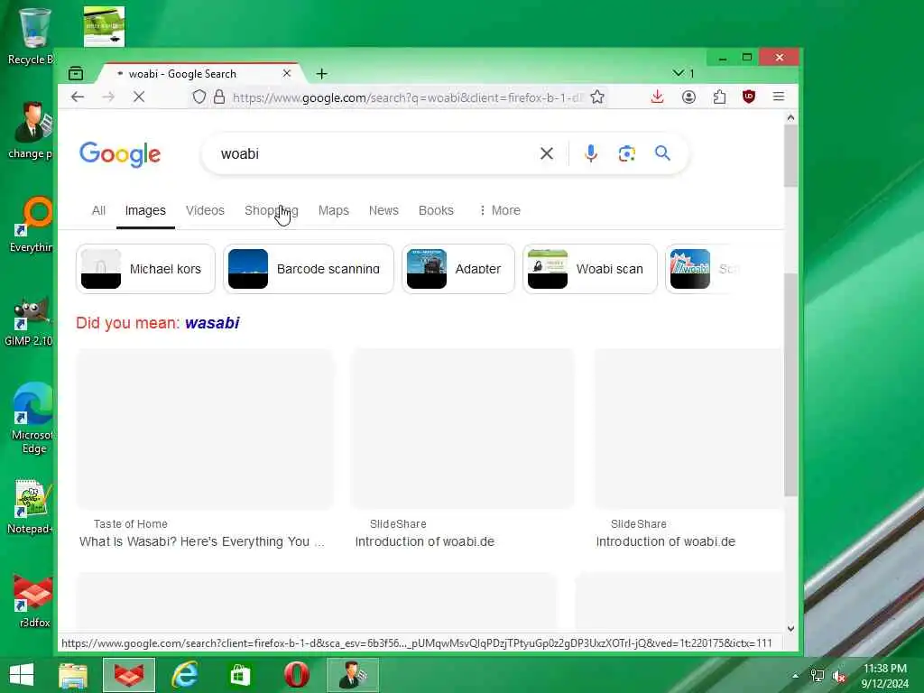Clear the Google search box
924x693 pixels.
click(547, 153)
